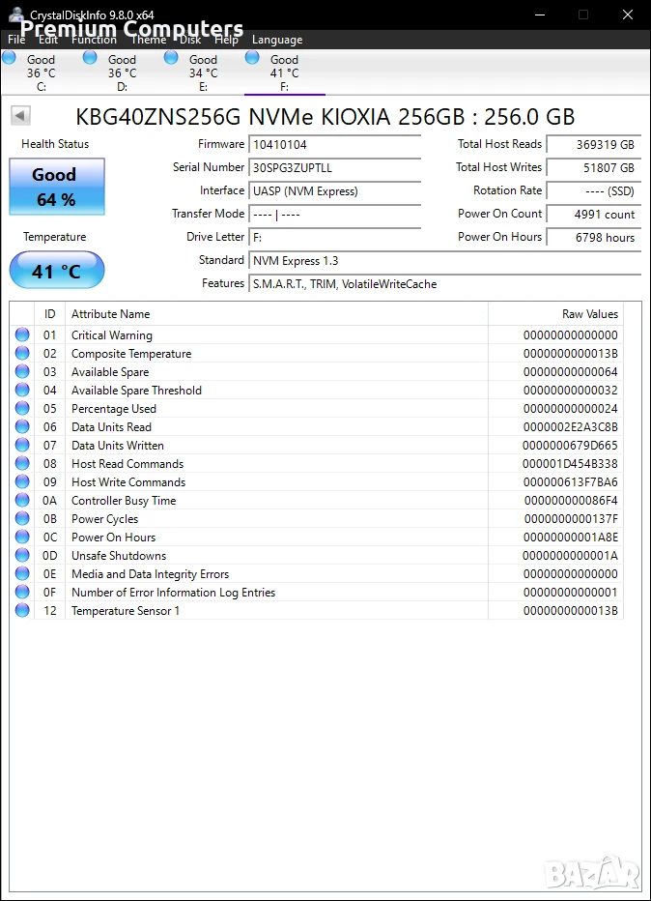Click status icon for Controller Busy Time
Image resolution: width=651 pixels, height=901 pixels.
pos(22,500)
